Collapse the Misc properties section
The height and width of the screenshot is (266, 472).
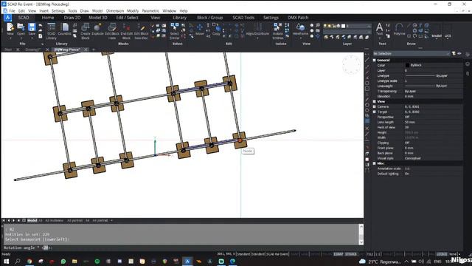[375, 163]
